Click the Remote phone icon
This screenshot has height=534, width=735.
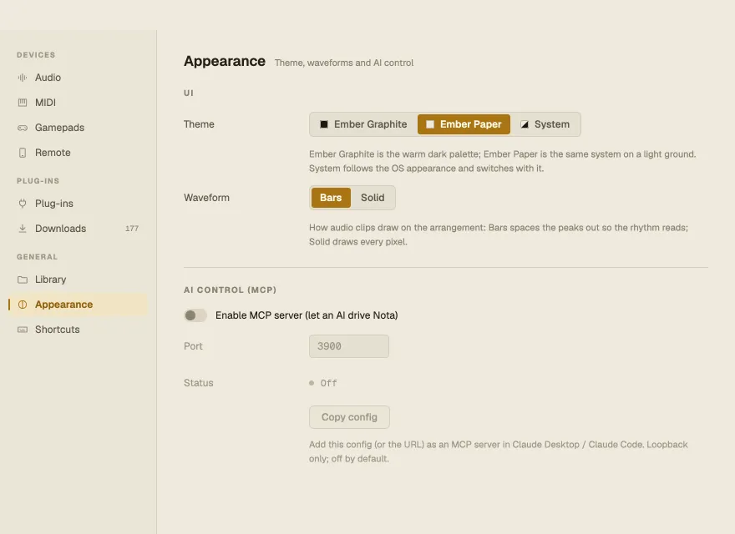click(x=22, y=153)
